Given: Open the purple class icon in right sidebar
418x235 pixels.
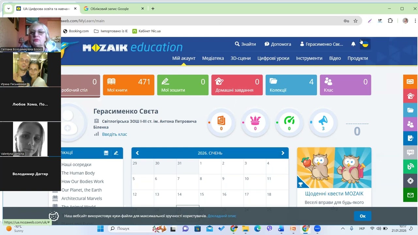Looking at the screenshot, I should pyautogui.click(x=410, y=124).
